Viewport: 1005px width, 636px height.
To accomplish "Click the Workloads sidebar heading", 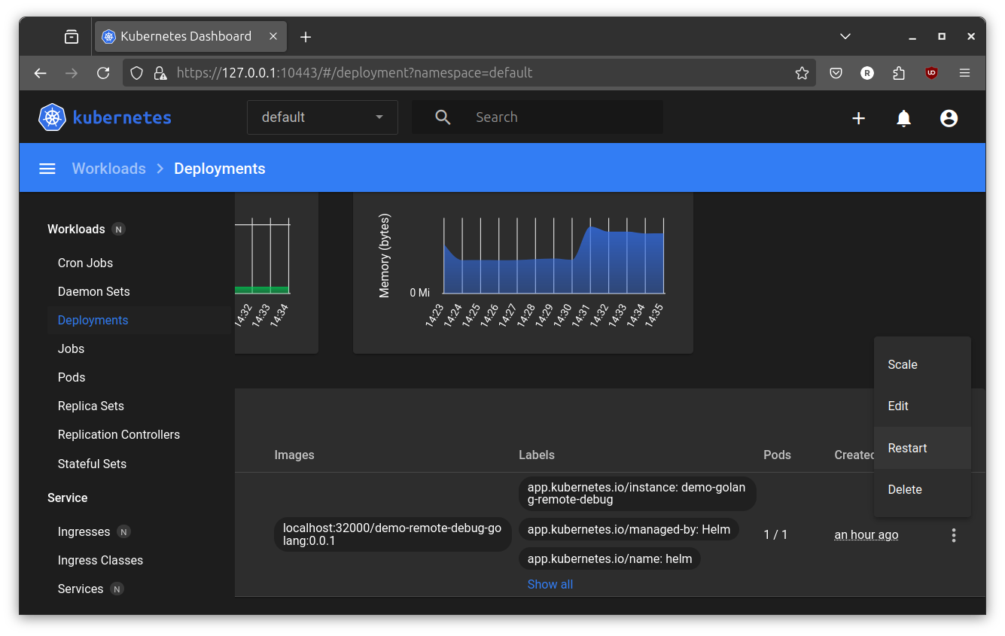I will (76, 229).
